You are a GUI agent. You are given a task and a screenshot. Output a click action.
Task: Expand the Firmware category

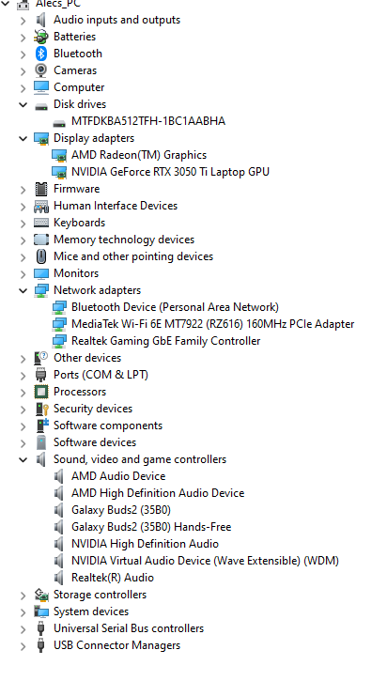pos(23,190)
